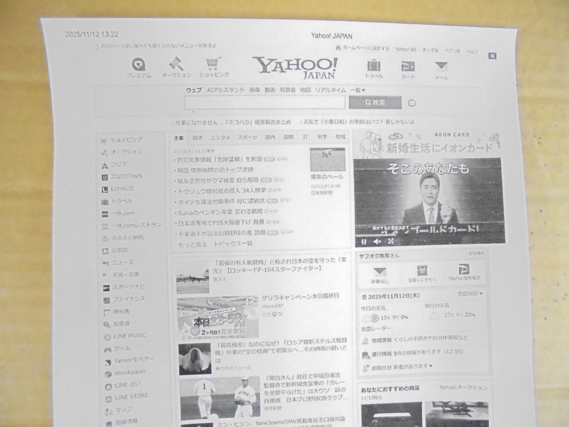Open the プレミアム icon
Screen dimensions: 569x427
(x=138, y=68)
